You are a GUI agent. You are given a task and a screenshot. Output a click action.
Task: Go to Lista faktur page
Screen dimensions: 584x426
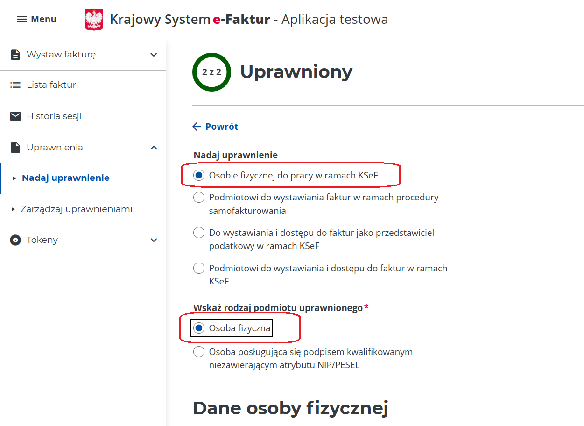click(51, 85)
